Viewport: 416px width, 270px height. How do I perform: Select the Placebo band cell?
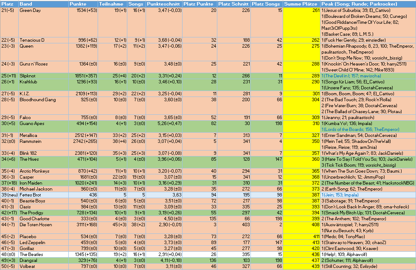point(43,236)
